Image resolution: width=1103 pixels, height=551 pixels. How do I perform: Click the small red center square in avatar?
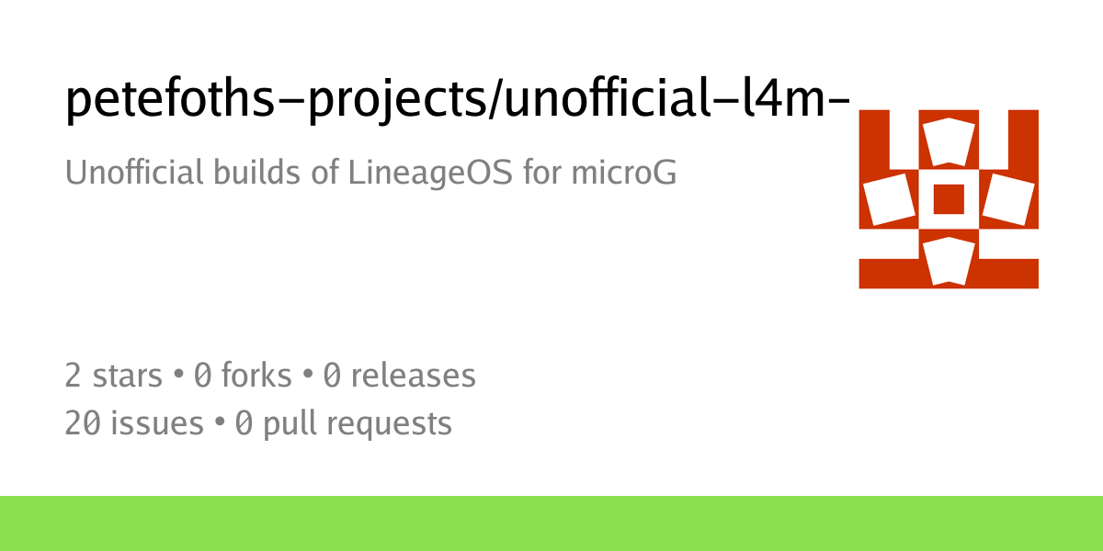pyautogui.click(x=949, y=198)
